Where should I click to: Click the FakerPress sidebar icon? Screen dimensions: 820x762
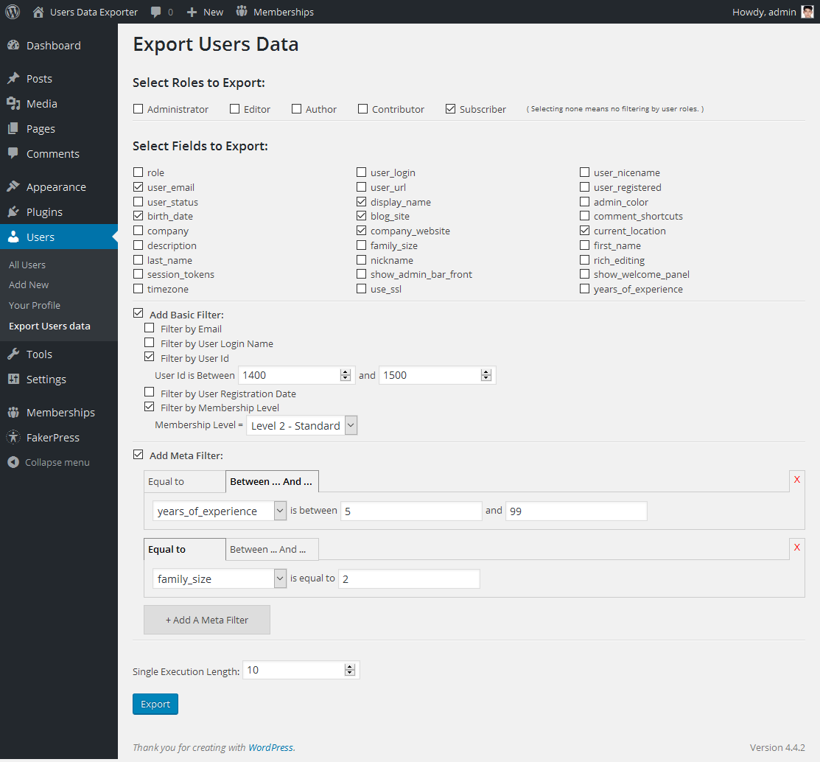coord(13,438)
